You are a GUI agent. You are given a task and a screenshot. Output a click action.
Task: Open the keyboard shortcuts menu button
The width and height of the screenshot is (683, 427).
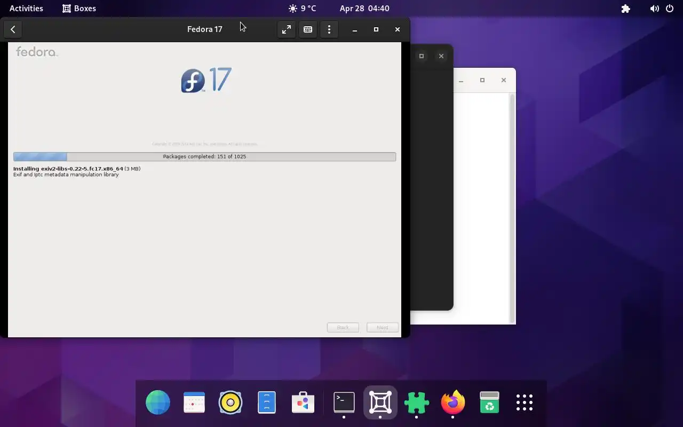click(x=308, y=29)
